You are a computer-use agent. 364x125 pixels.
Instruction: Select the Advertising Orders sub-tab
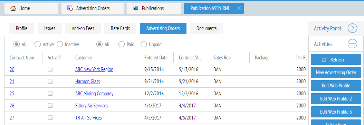163,28
